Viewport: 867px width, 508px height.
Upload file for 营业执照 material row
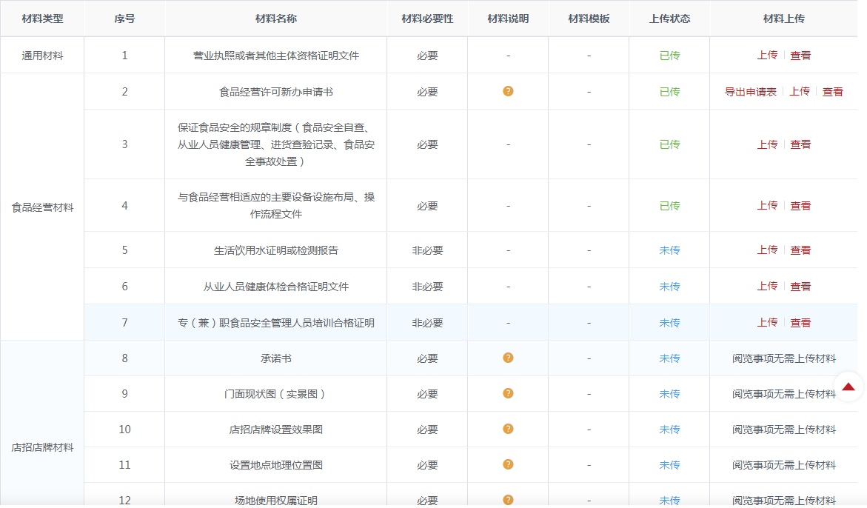[x=767, y=55]
